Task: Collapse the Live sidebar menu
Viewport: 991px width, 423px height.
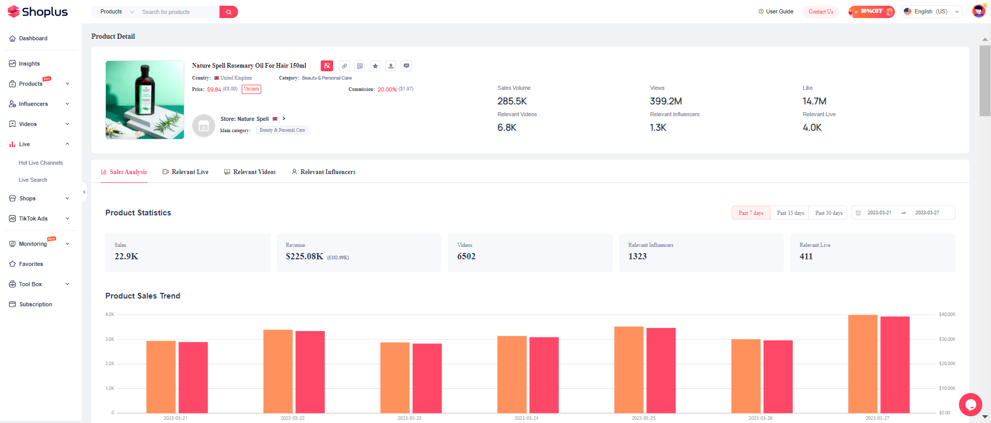Action: click(67, 144)
